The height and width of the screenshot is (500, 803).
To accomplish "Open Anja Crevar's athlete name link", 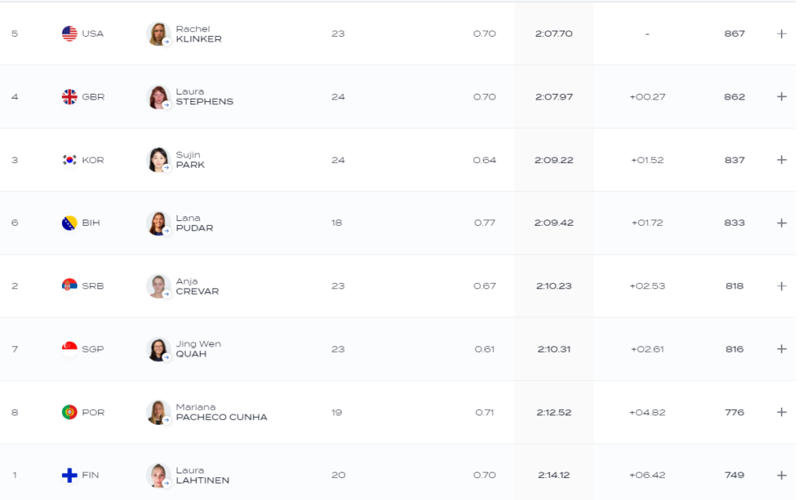I will [x=197, y=286].
